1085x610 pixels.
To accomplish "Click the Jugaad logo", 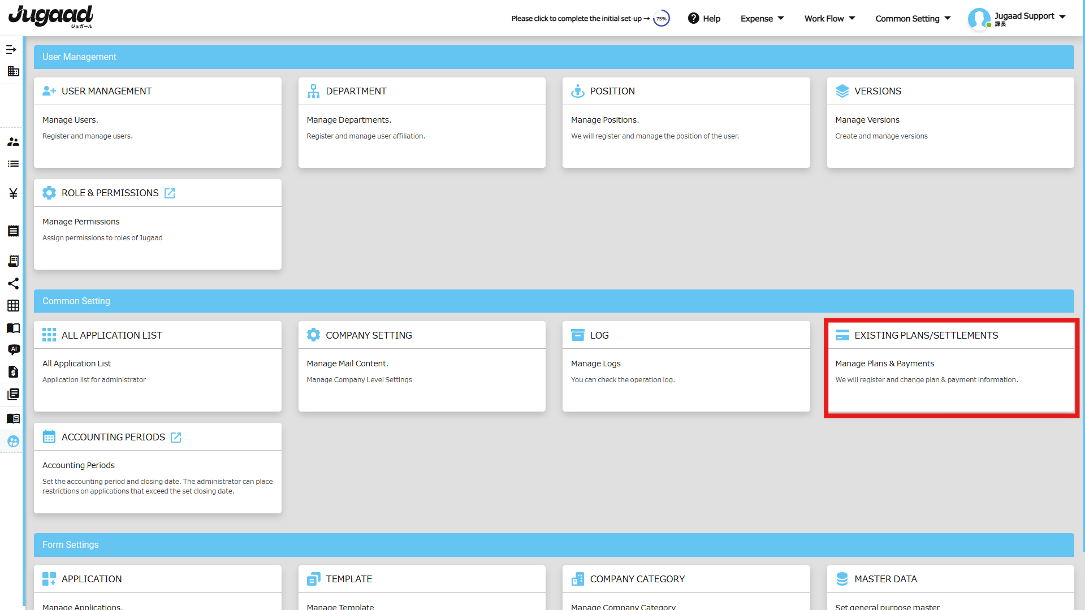I will [51, 16].
